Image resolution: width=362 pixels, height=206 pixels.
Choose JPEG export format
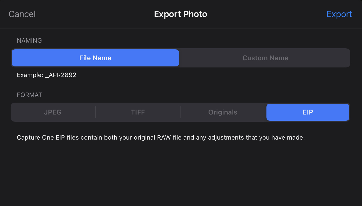pos(53,112)
